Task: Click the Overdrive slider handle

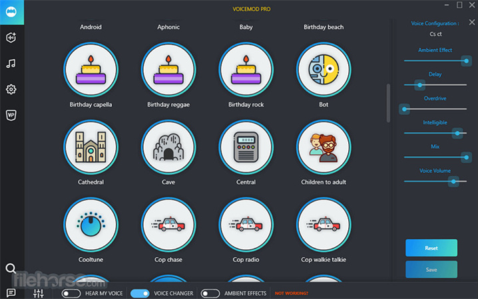Action: 404,109
